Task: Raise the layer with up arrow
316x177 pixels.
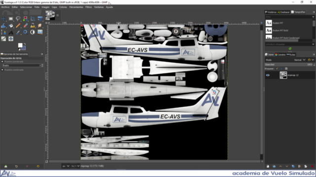Action: click(280, 166)
